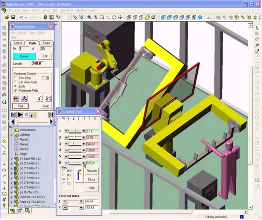The width and height of the screenshot is (262, 220).
Task: Expand the JT1-M6i<1> component
Action: coord(11,164)
